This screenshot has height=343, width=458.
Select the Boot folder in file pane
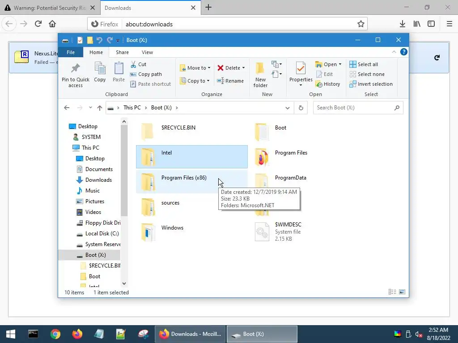tap(305, 132)
